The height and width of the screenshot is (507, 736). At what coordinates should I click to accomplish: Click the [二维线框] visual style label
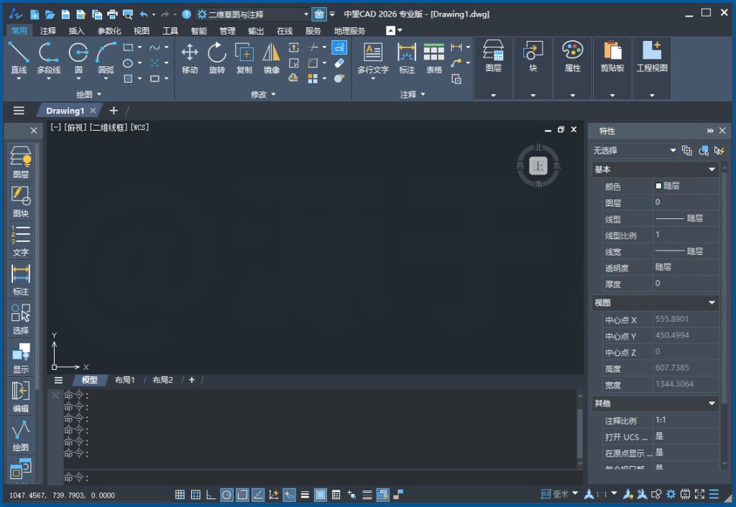[x=109, y=127]
